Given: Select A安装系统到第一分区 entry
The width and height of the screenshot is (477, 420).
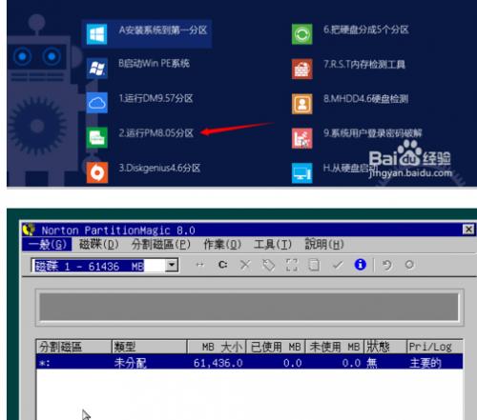Looking at the screenshot, I should (163, 30).
